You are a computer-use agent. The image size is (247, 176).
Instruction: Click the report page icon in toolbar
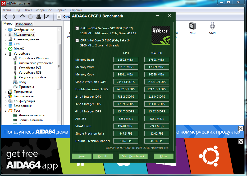[59, 17]
